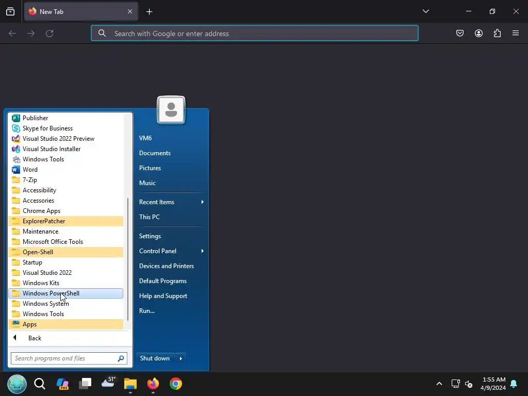
Task: Close the New Tab tab
Action: pos(130,11)
